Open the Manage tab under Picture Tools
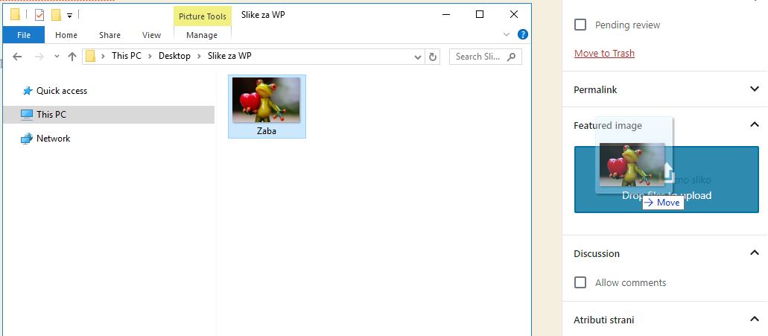 click(x=202, y=35)
